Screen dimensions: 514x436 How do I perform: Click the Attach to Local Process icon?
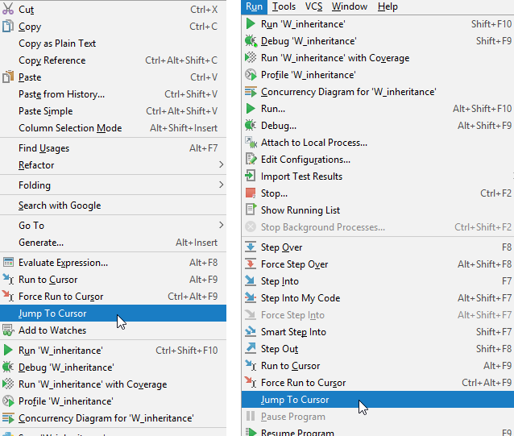pyautogui.click(x=251, y=143)
